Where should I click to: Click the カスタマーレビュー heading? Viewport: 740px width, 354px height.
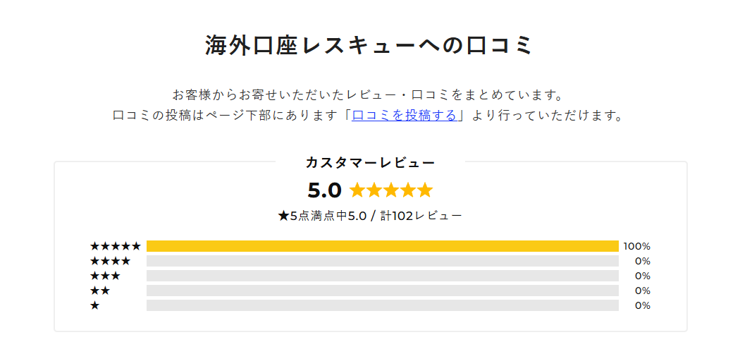[371, 163]
